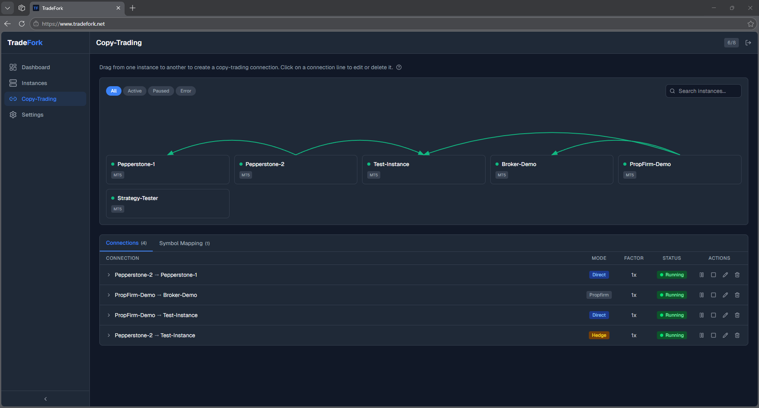Edit the Pepperstone-2 → Test-Instance connection
Screen dimensions: 759x408
(x=725, y=335)
